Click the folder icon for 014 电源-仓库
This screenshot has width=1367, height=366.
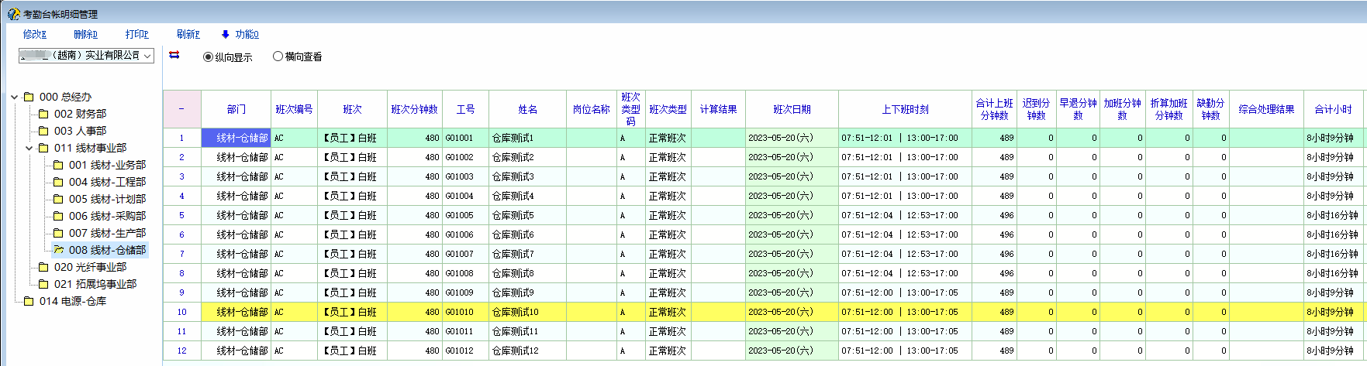tap(29, 301)
